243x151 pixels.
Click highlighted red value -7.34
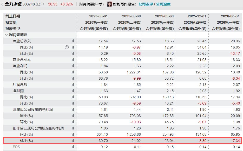(x=235, y=141)
